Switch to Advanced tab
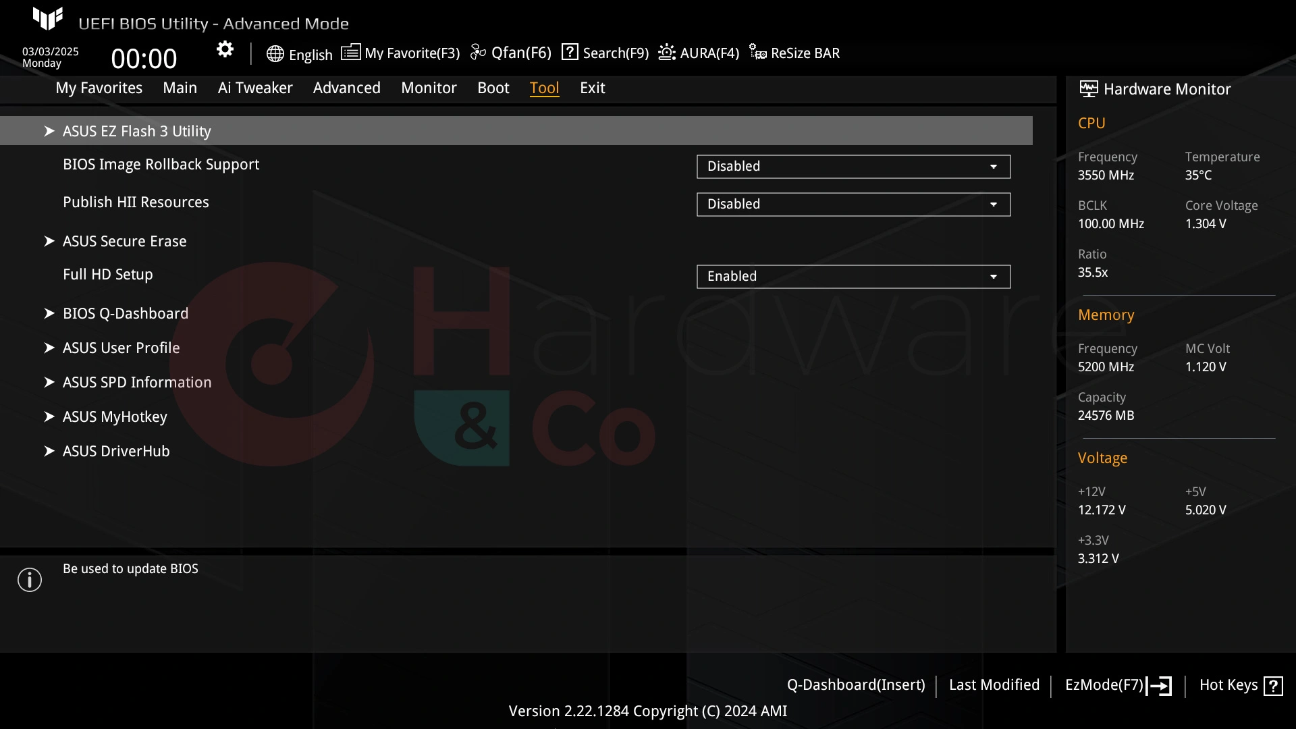The image size is (1296, 729). [346, 88]
